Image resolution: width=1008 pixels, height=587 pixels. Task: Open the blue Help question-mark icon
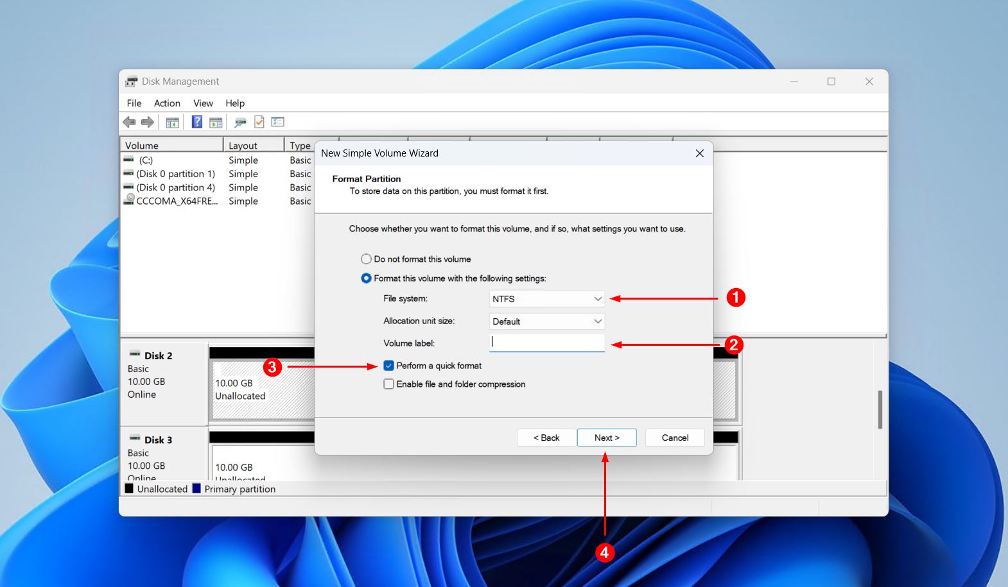point(197,122)
